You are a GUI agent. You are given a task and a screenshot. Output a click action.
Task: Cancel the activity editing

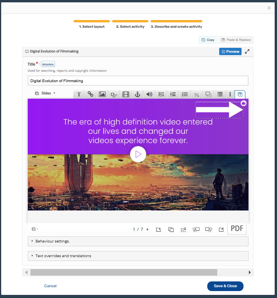tap(50, 286)
